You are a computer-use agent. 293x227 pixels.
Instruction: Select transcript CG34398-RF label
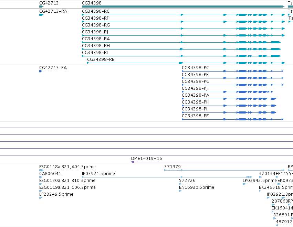(x=95, y=18)
